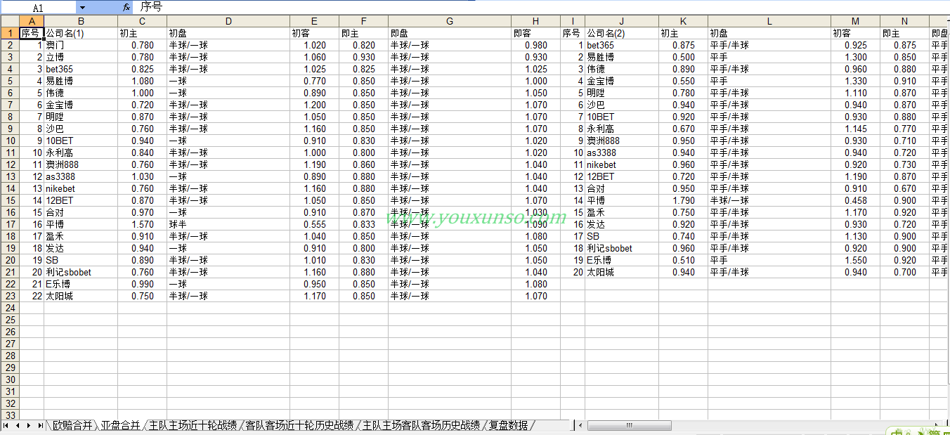
Task: Select row 1 header
Action: point(9,33)
